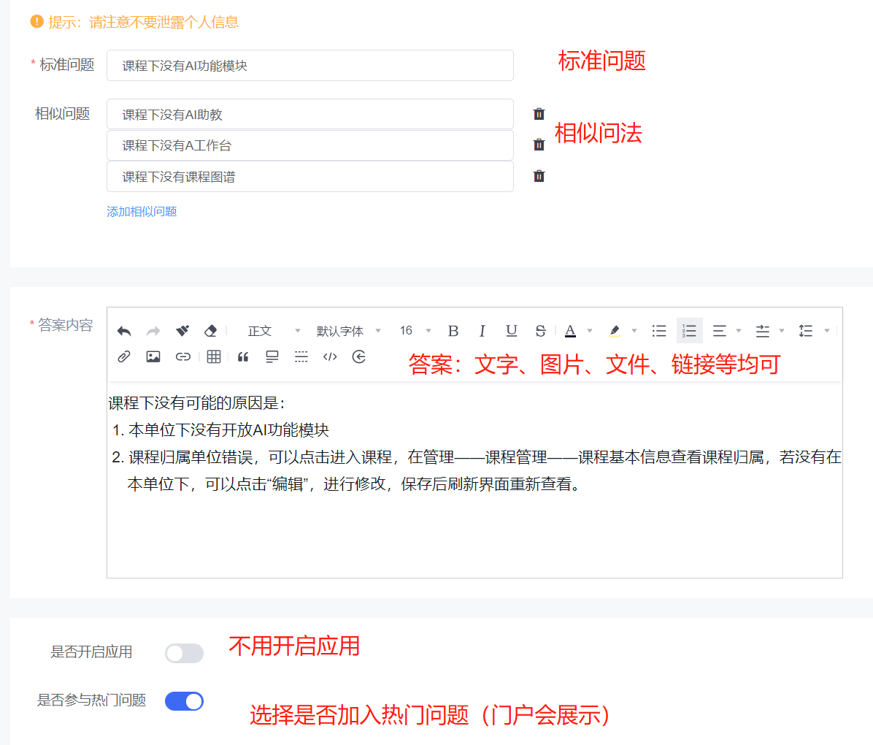Edit the 课程下没有课程图谱 similar question field
The image size is (873, 745).
(310, 177)
